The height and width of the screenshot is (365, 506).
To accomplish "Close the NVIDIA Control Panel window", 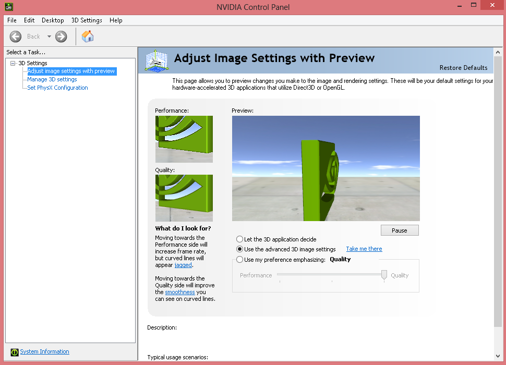I will coord(492,5).
